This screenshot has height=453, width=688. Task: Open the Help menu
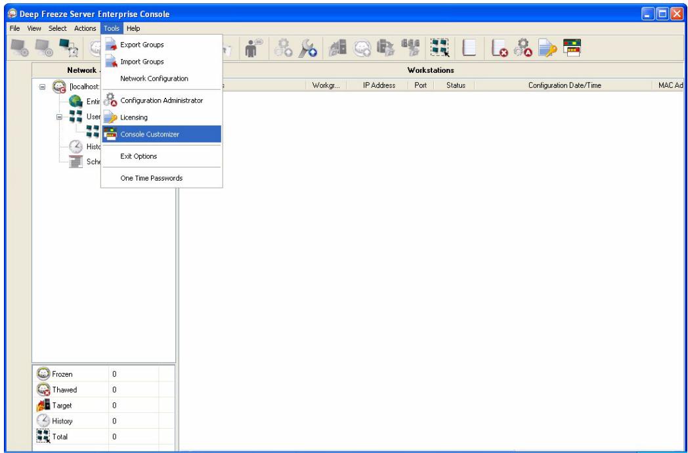133,28
